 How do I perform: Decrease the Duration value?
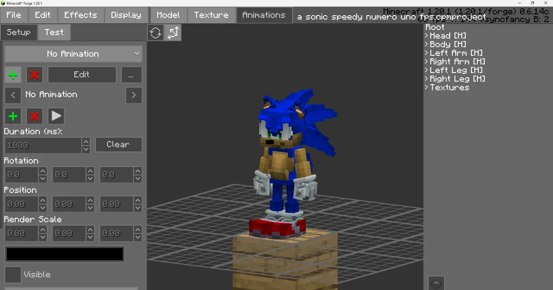(86, 150)
